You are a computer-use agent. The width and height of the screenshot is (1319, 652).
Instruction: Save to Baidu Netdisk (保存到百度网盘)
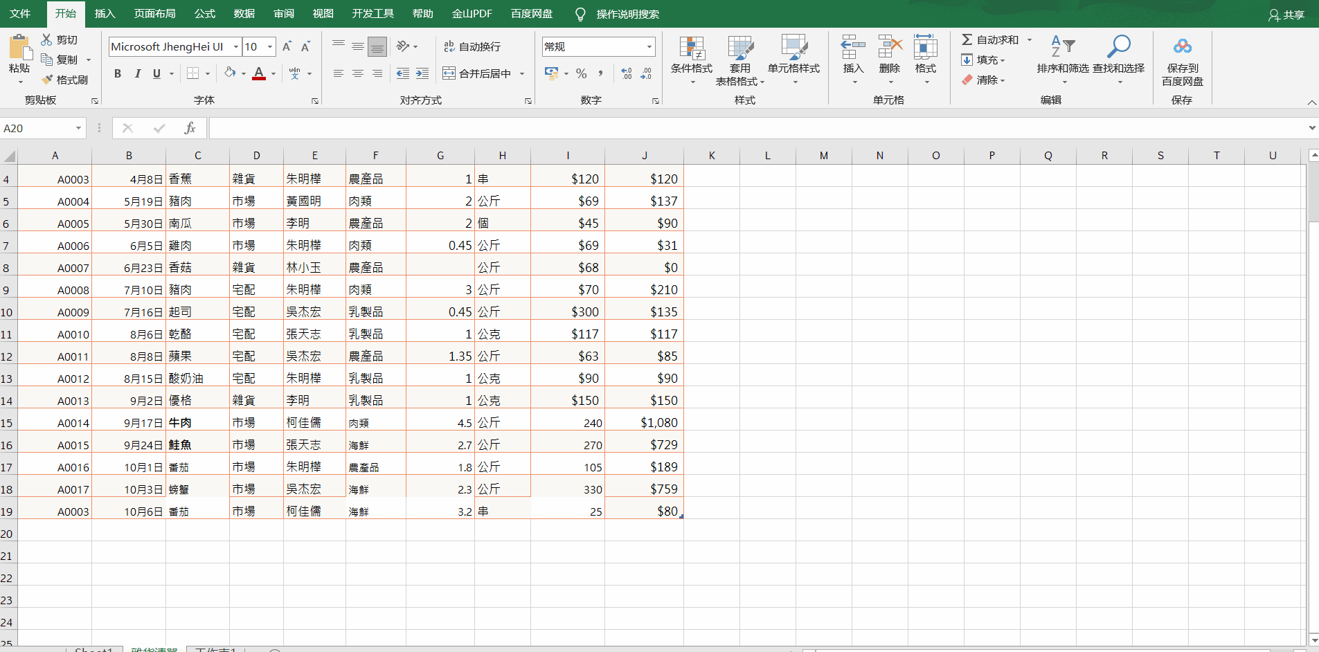point(1183,60)
